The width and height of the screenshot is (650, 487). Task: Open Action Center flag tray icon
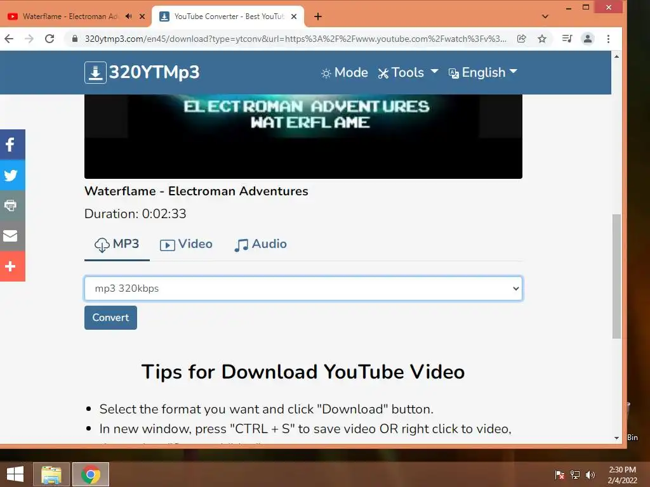pyautogui.click(x=560, y=474)
